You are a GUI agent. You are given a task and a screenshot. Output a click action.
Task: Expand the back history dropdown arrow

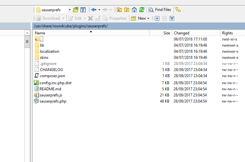coord(99,10)
